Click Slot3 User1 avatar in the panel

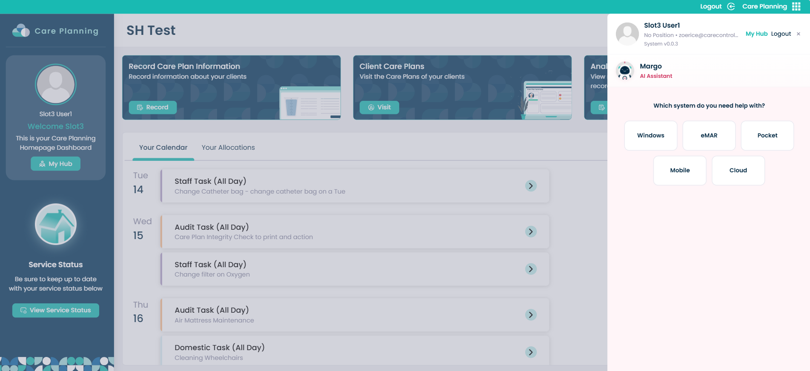[627, 34]
